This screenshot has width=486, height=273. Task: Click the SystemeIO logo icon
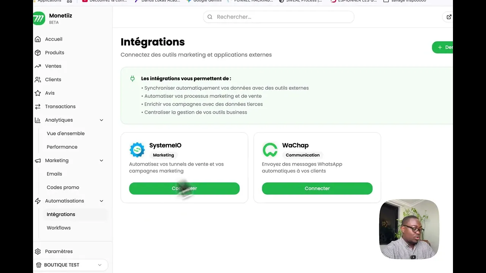point(137,150)
